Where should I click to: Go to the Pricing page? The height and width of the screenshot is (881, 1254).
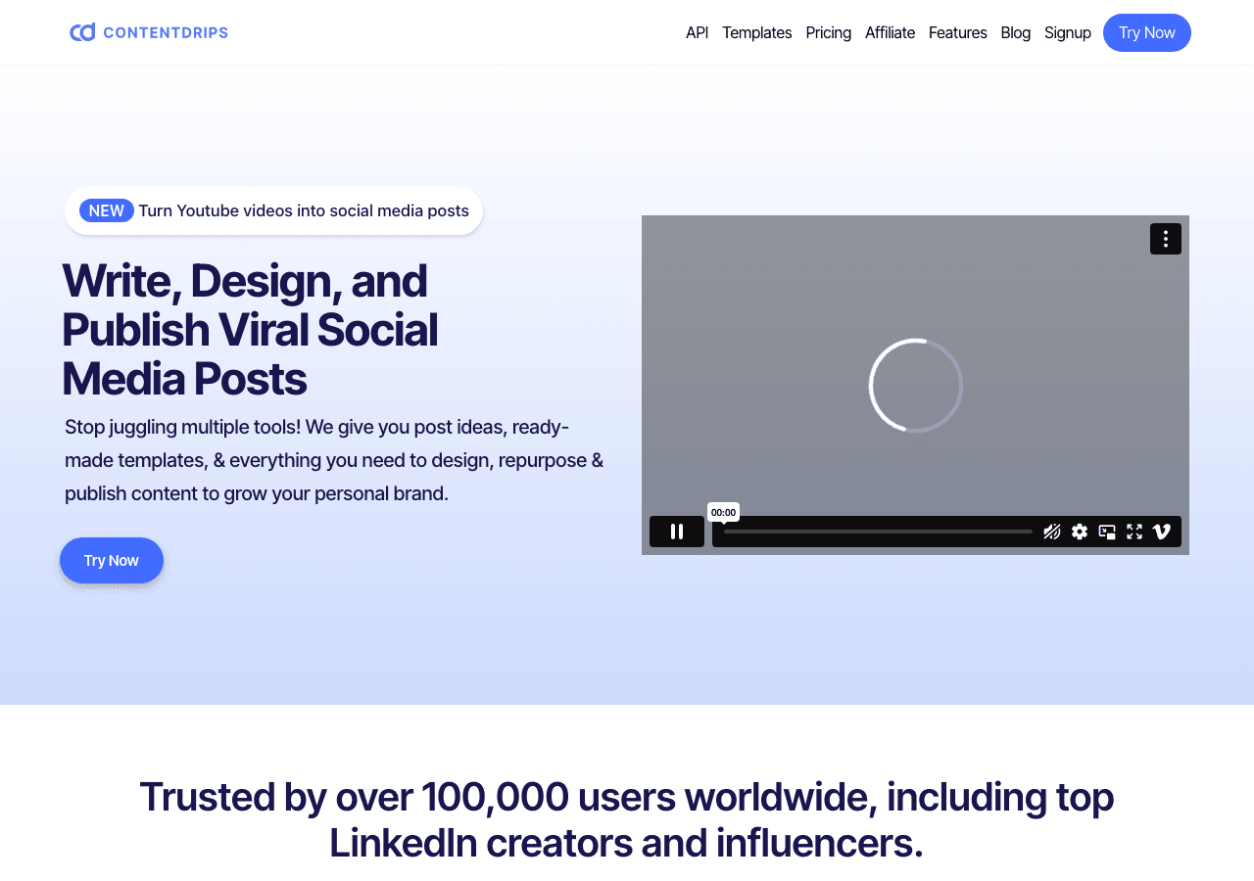828,32
